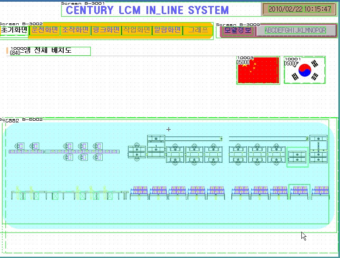340x258 pixels.
Task: Switch to the 그래프 tab
Action: tap(198, 30)
